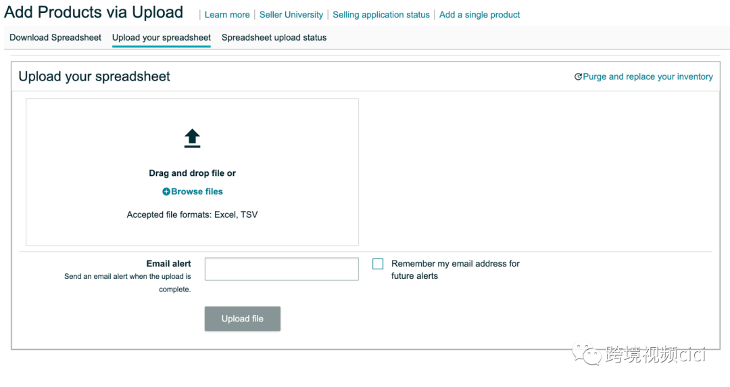Click the Browse files link
This screenshot has height=387, width=730.
(197, 191)
